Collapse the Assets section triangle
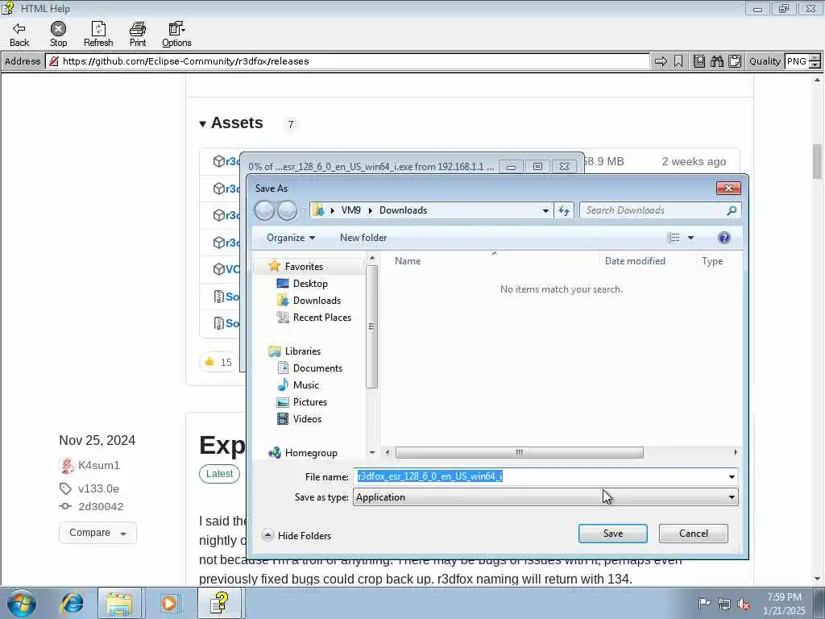The height and width of the screenshot is (619, 825). 202,124
